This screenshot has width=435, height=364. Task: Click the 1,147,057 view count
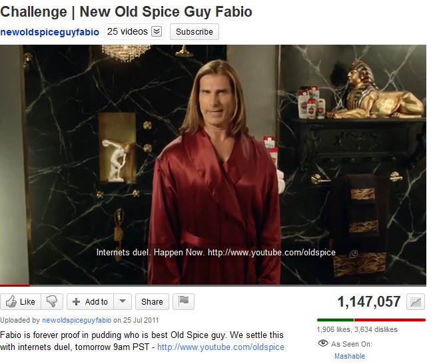pyautogui.click(x=369, y=301)
